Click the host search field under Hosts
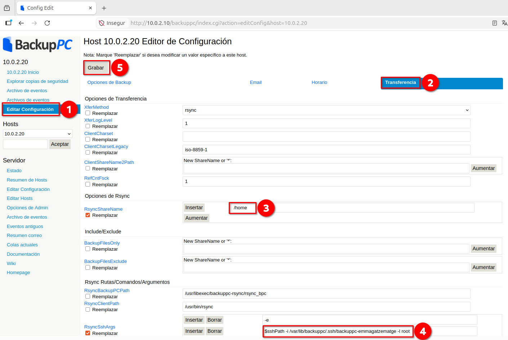Viewport: 508px width, 340px height. (x=25, y=144)
